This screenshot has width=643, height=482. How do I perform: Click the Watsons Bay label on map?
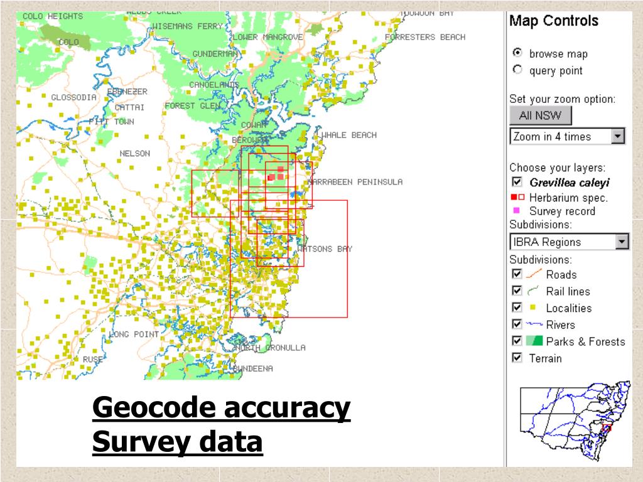pyautogui.click(x=325, y=249)
